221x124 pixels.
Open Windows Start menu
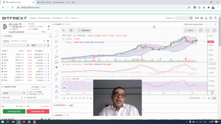pyautogui.click(x=2, y=122)
